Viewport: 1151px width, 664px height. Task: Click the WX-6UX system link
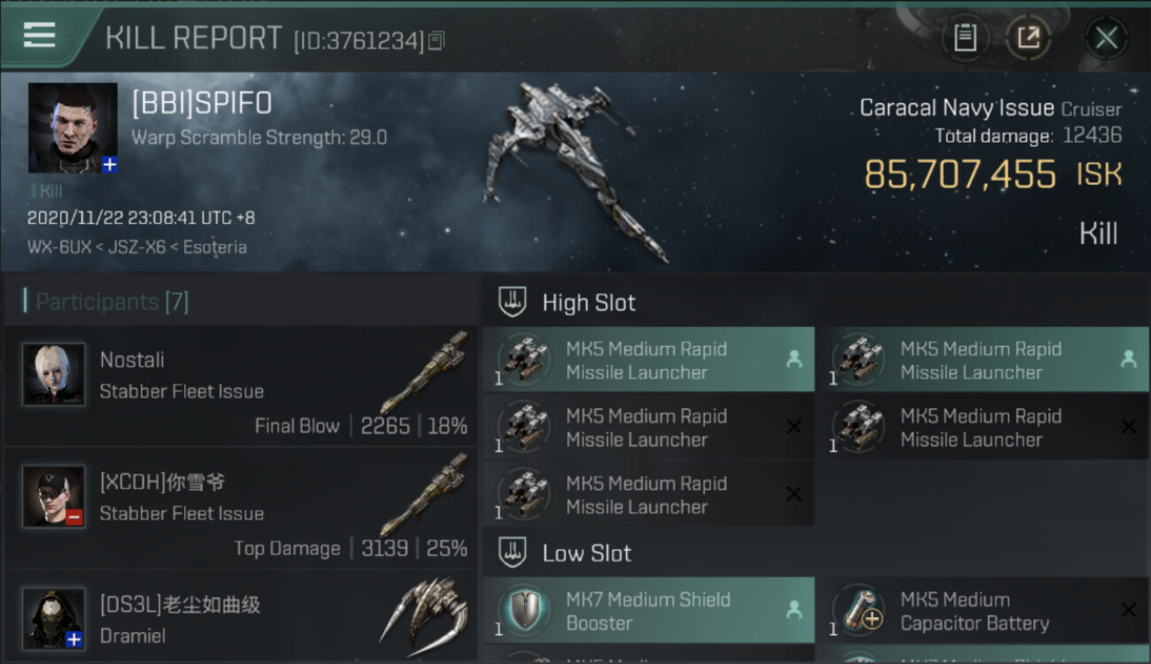click(x=58, y=247)
